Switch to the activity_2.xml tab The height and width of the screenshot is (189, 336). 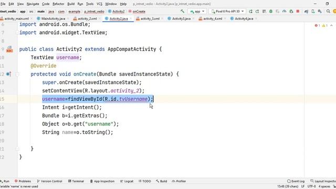pyautogui.click(x=87, y=19)
